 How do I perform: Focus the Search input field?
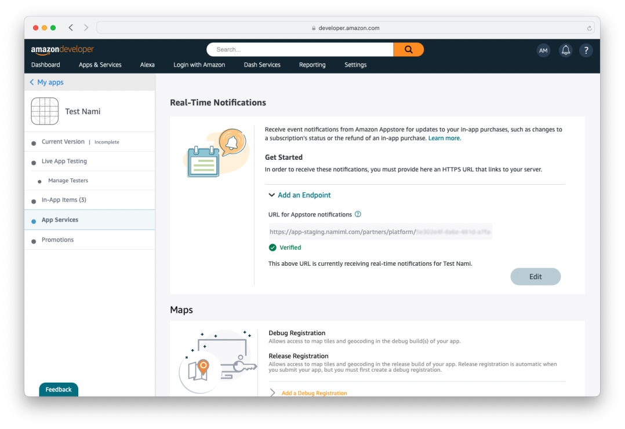(x=300, y=49)
